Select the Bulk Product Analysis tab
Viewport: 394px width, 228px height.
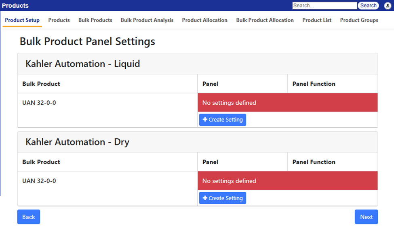tap(147, 20)
